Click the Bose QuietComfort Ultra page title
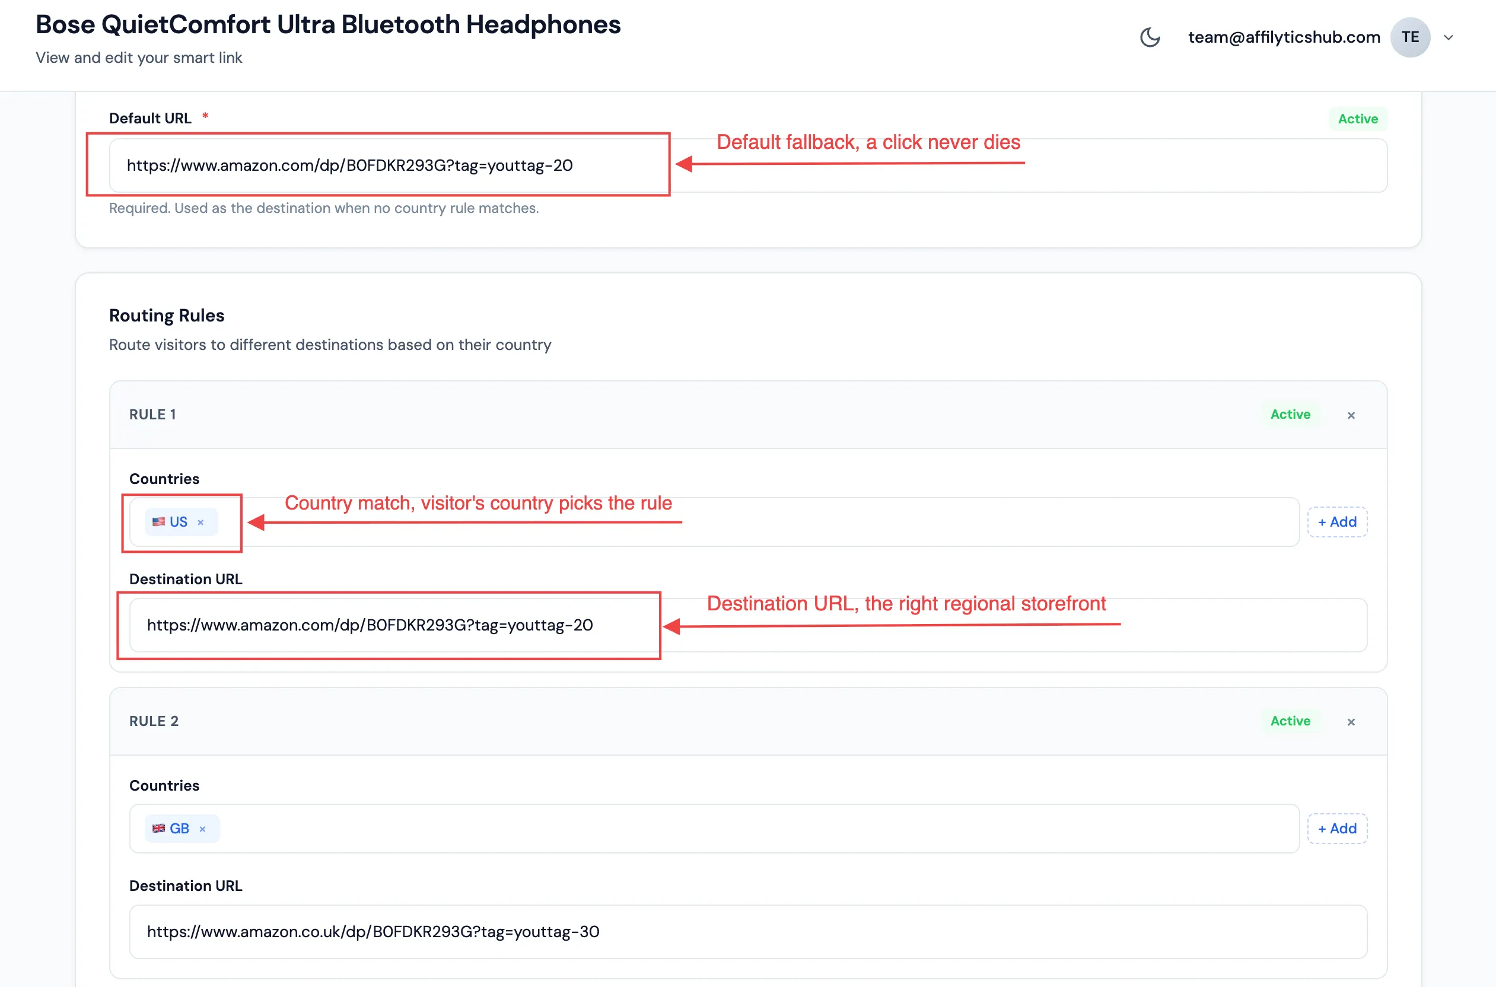 (x=328, y=24)
